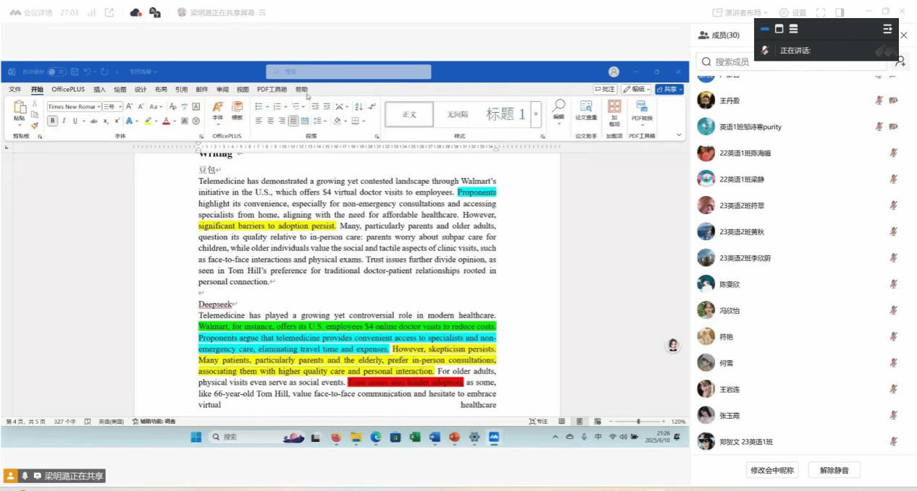Toggle superscript formatting
The height and width of the screenshot is (491, 917).
(116, 121)
